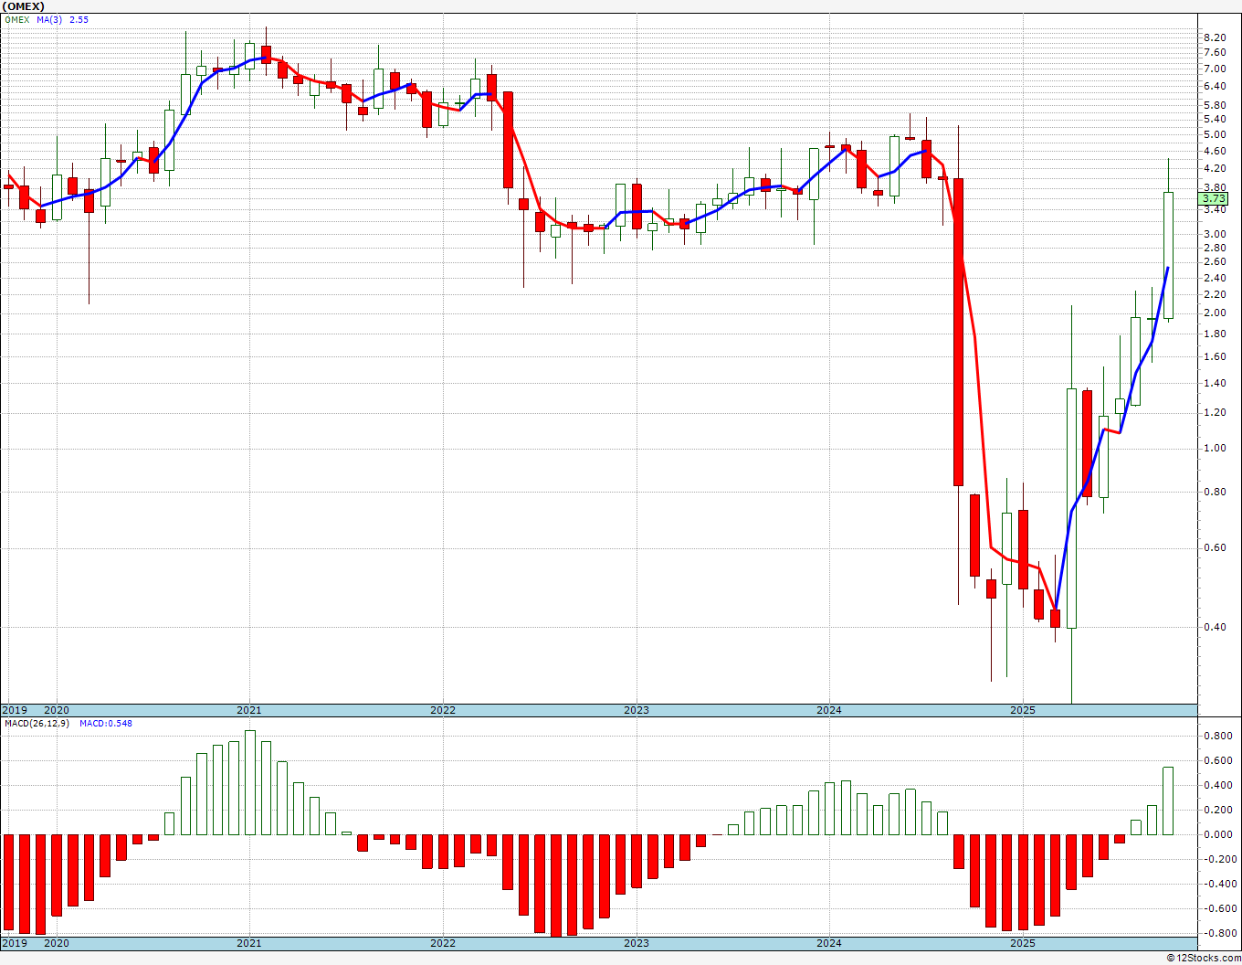Click 2024 on the price chart time axis
This screenshot has width=1242, height=965.
coord(829,710)
